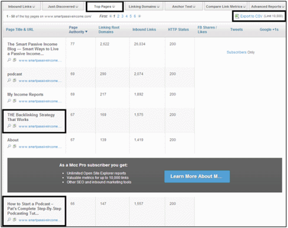Click page icon in the About row
The height and width of the screenshot is (228, 288).
[x=15, y=146]
